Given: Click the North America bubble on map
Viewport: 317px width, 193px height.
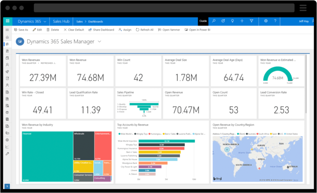Looking at the screenshot, I should coord(227,149).
